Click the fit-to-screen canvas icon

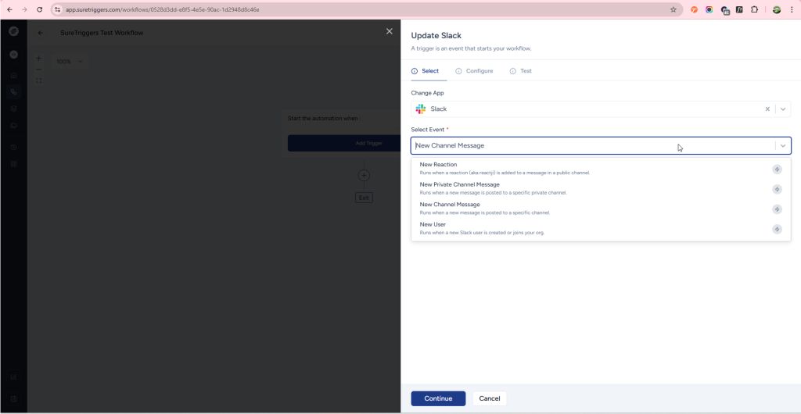click(38, 80)
